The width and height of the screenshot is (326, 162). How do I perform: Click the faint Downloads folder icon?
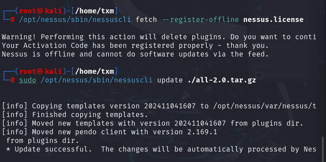click(259, 26)
